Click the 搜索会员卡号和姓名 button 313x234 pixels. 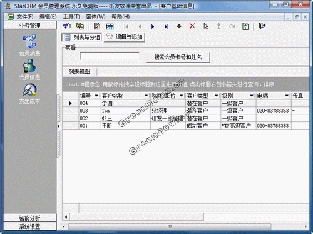pyautogui.click(x=178, y=57)
